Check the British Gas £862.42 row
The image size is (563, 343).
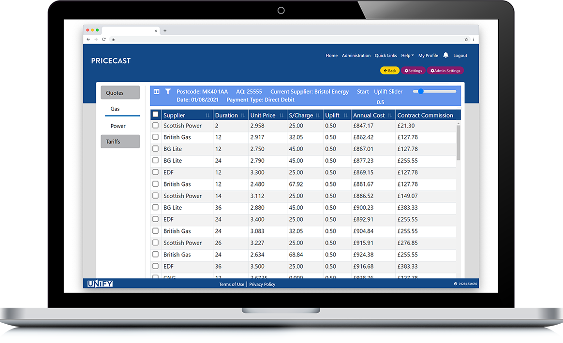[155, 137]
